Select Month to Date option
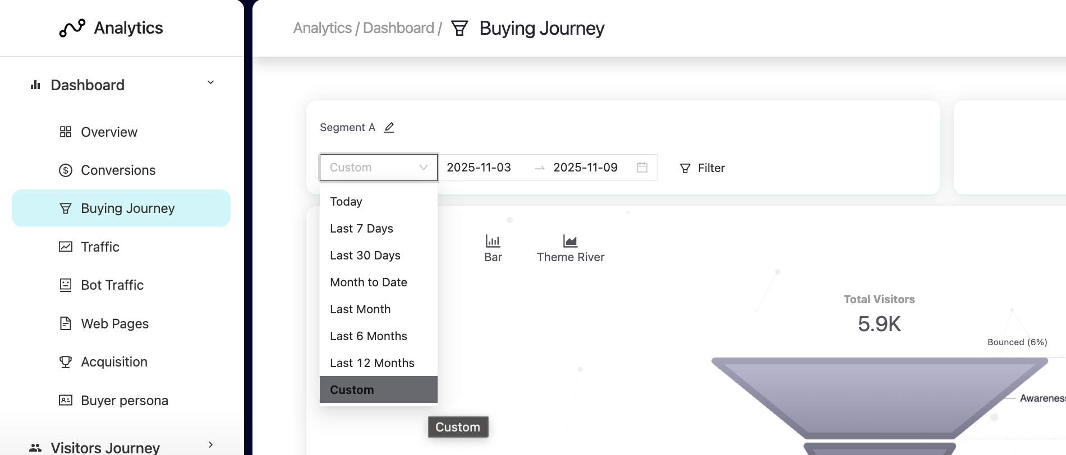This screenshot has width=1066, height=455. click(369, 282)
